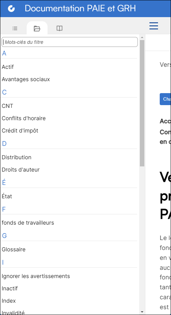Viewport: 171px width, 315px height.
Task: Open the fonds de travailleurs entry
Action: point(28,223)
